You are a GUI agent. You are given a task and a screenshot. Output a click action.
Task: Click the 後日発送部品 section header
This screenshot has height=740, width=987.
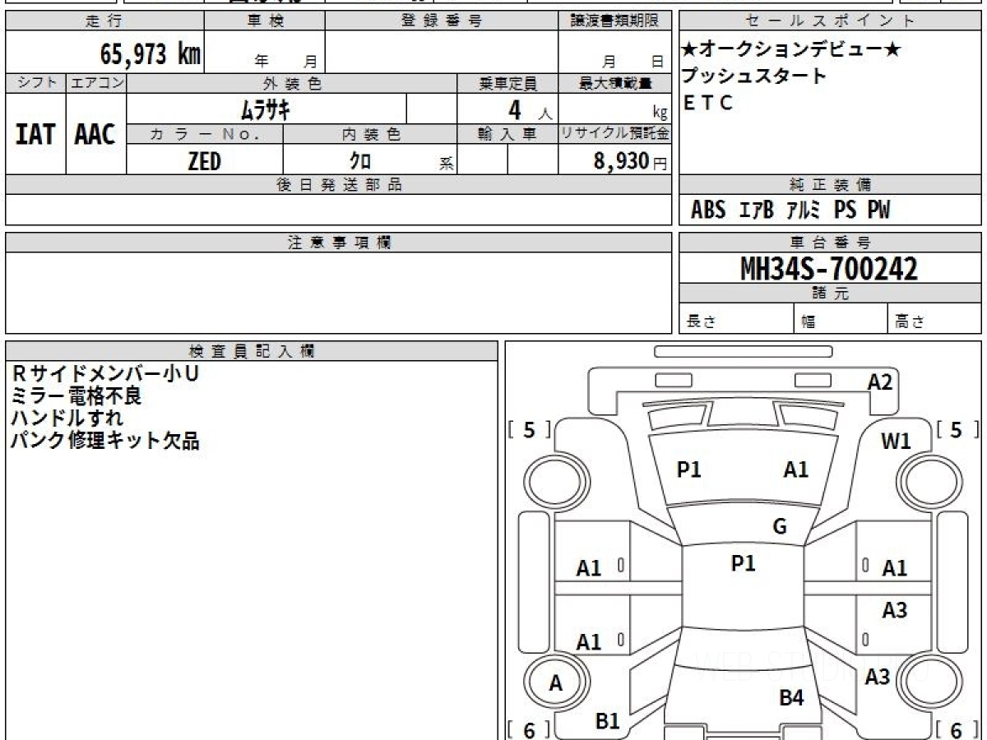pyautogui.click(x=338, y=185)
